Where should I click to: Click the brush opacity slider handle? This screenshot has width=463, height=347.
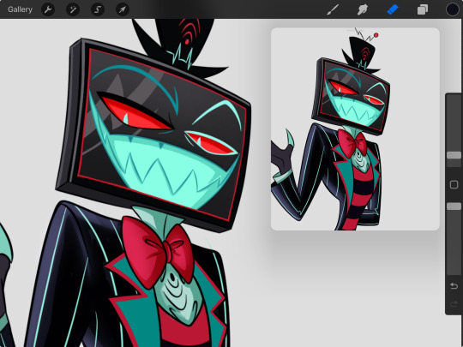(x=454, y=206)
